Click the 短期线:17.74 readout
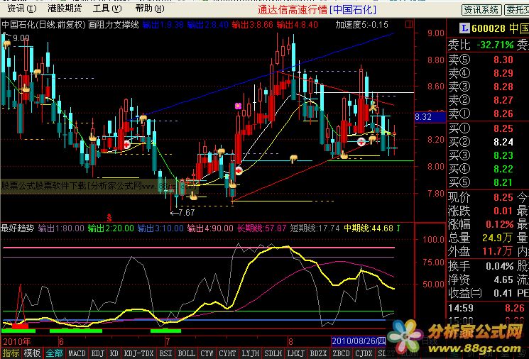 (315, 228)
